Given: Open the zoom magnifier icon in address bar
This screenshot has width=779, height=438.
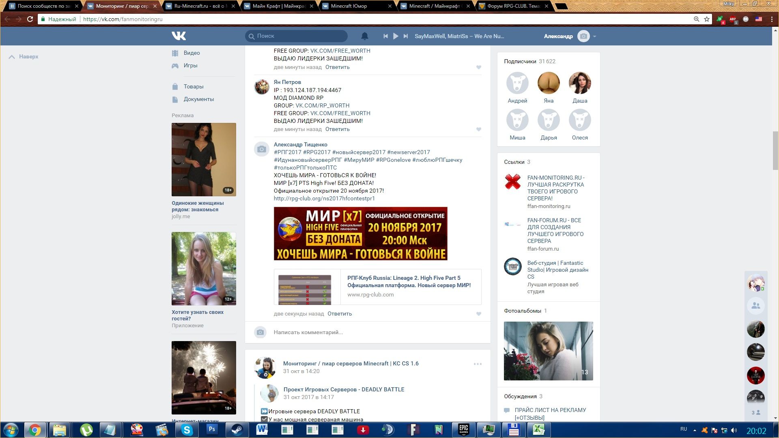Looking at the screenshot, I should [x=696, y=19].
